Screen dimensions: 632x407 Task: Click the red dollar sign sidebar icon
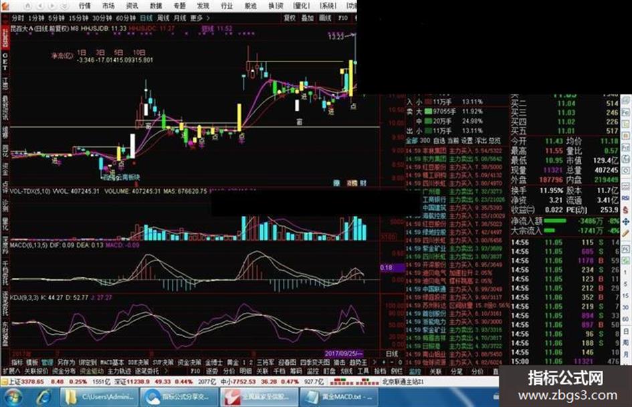pos(625,210)
